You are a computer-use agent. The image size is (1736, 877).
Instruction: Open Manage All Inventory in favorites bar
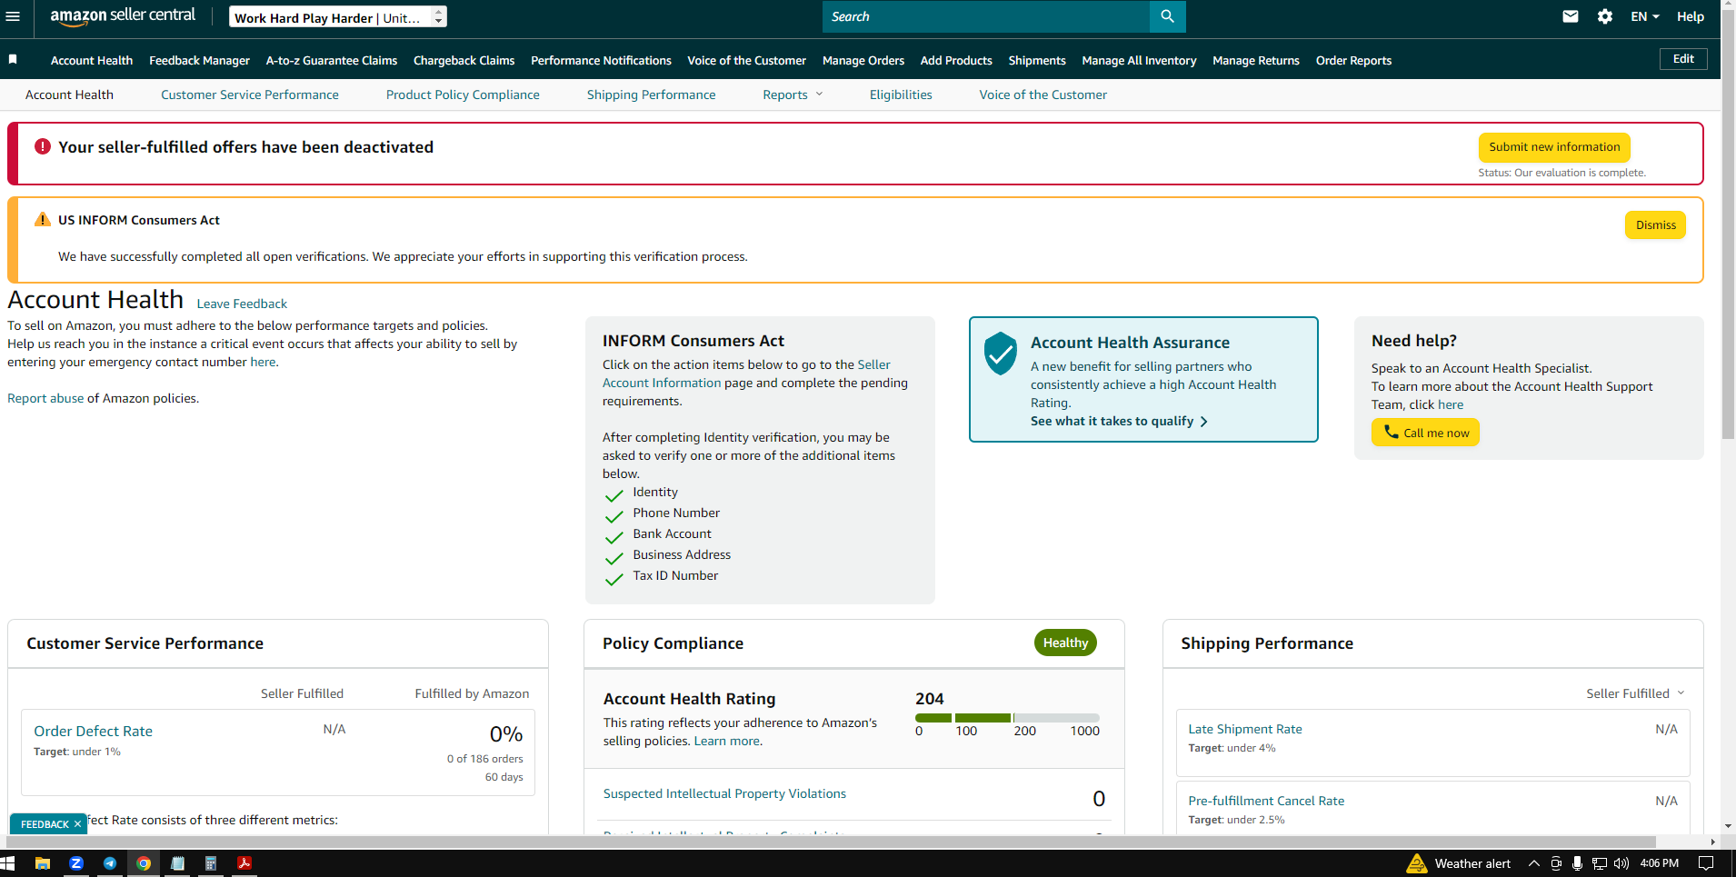tap(1139, 60)
